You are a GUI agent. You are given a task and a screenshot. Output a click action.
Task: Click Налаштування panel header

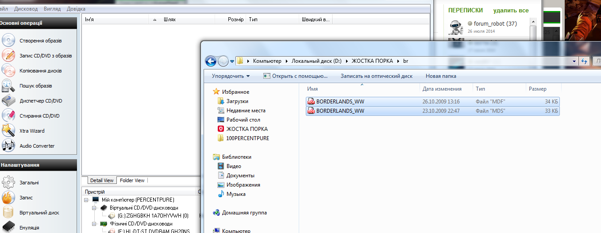point(38,165)
